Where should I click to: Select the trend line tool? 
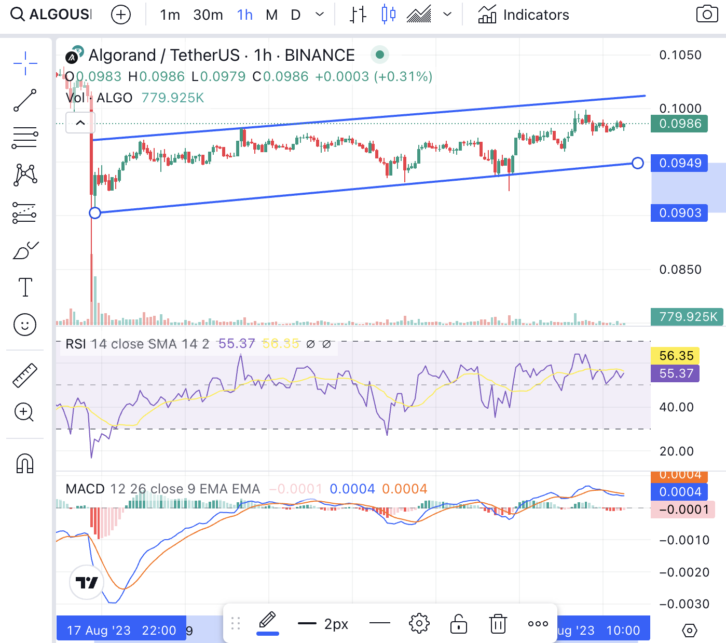(25, 100)
